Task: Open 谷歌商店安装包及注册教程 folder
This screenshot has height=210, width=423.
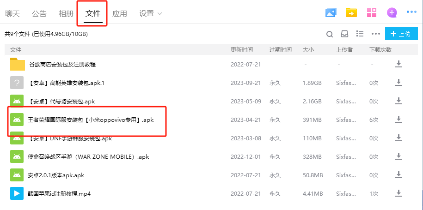Action: tap(62, 64)
